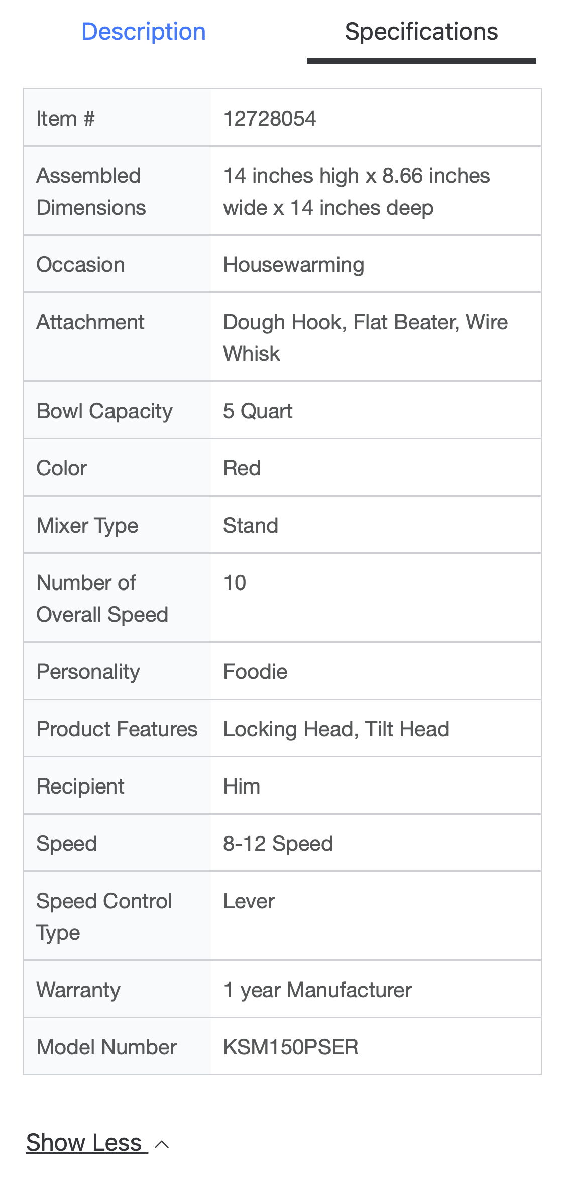
Task: Click the Foodie personality value
Action: 255,672
